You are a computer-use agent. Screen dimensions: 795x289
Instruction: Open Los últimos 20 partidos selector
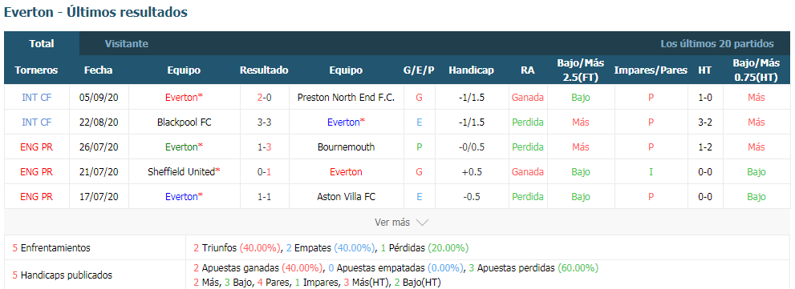(x=717, y=43)
